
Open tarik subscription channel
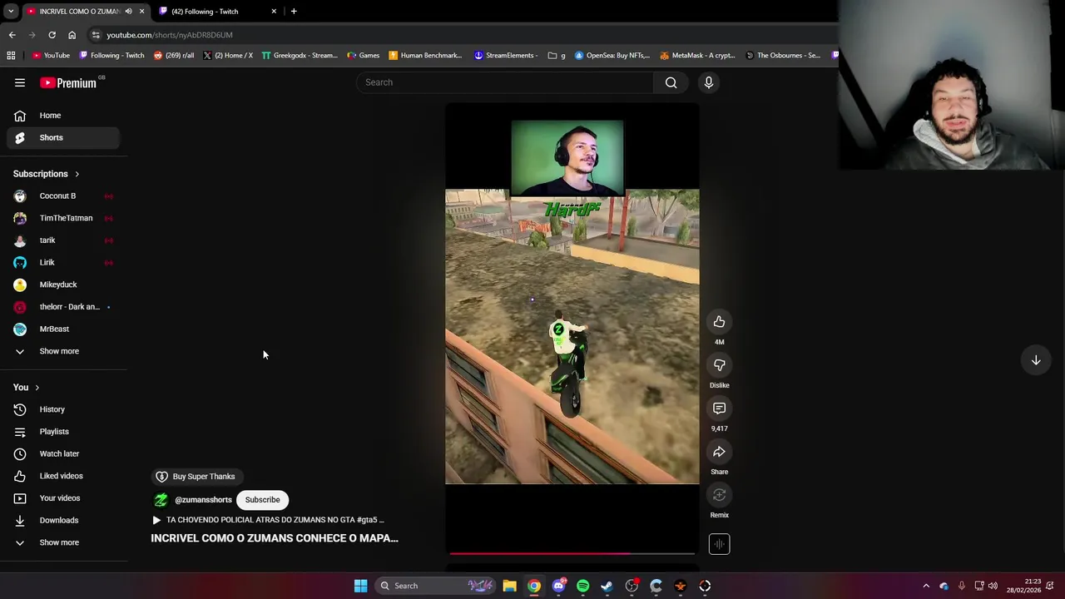63,240
